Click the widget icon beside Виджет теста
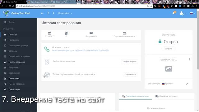The height and width of the screenshot is (112, 199). point(47,62)
